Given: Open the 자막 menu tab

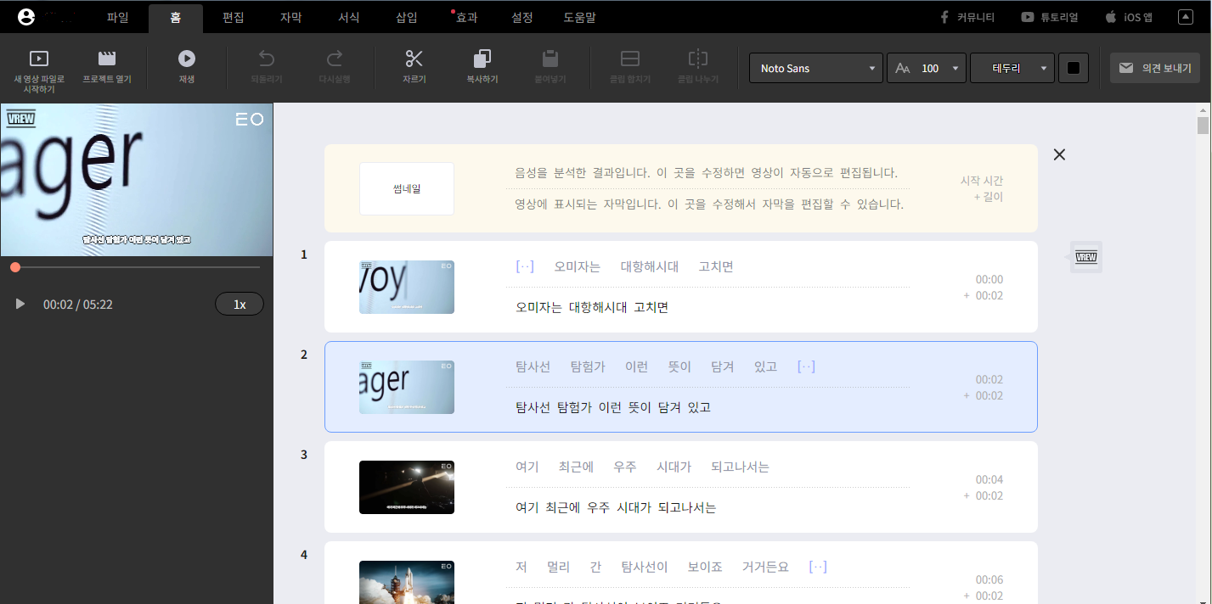Looking at the screenshot, I should [x=290, y=17].
